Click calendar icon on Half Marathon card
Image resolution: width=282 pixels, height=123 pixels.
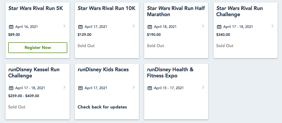tap(150, 27)
